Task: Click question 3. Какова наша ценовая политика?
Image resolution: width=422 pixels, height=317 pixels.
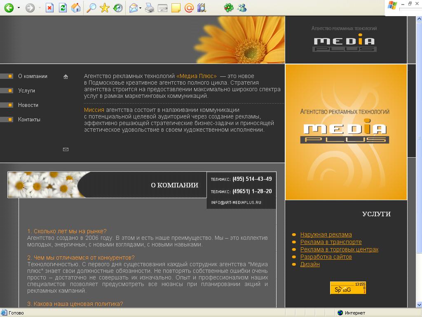Action: (x=75, y=304)
